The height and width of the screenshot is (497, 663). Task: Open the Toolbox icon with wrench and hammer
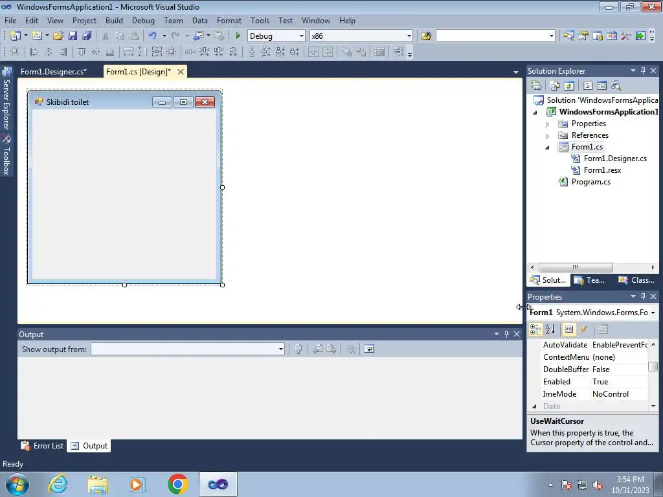point(626,36)
